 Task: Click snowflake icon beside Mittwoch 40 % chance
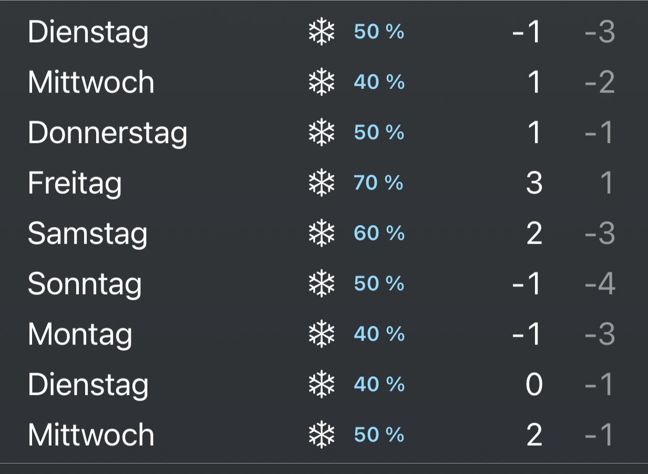[x=321, y=82]
